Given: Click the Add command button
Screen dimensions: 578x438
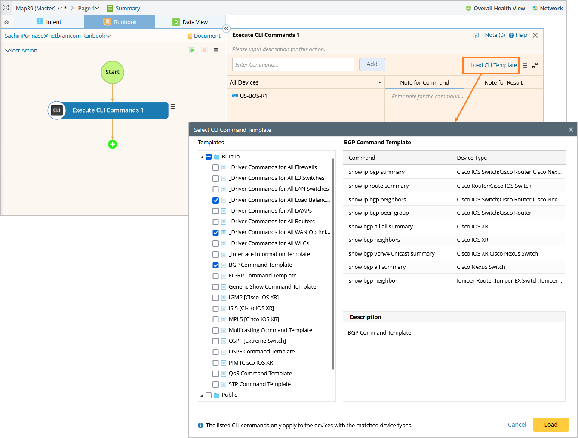Looking at the screenshot, I should pyautogui.click(x=372, y=64).
